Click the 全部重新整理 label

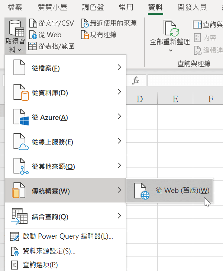(x=170, y=42)
